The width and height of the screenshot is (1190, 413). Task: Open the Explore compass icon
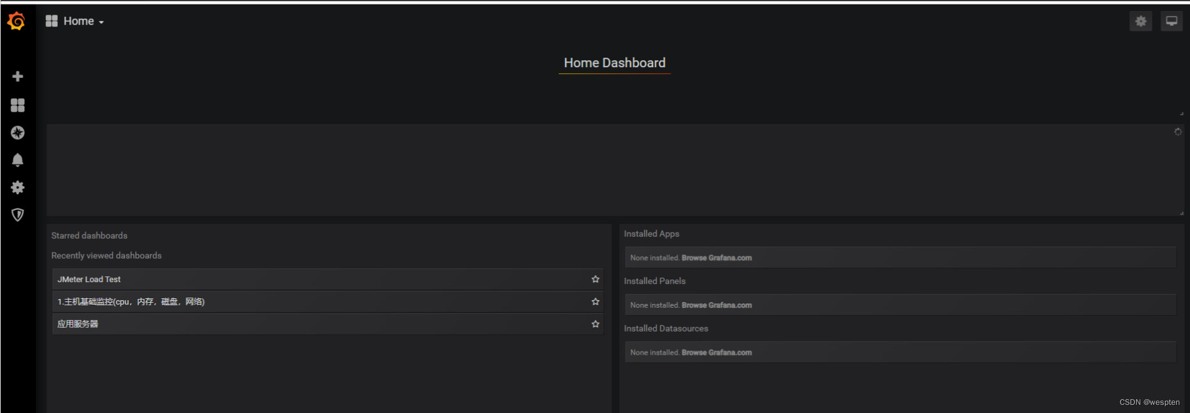tap(18, 133)
